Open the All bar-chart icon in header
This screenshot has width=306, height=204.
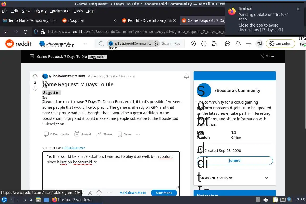pyautogui.click(x=204, y=44)
